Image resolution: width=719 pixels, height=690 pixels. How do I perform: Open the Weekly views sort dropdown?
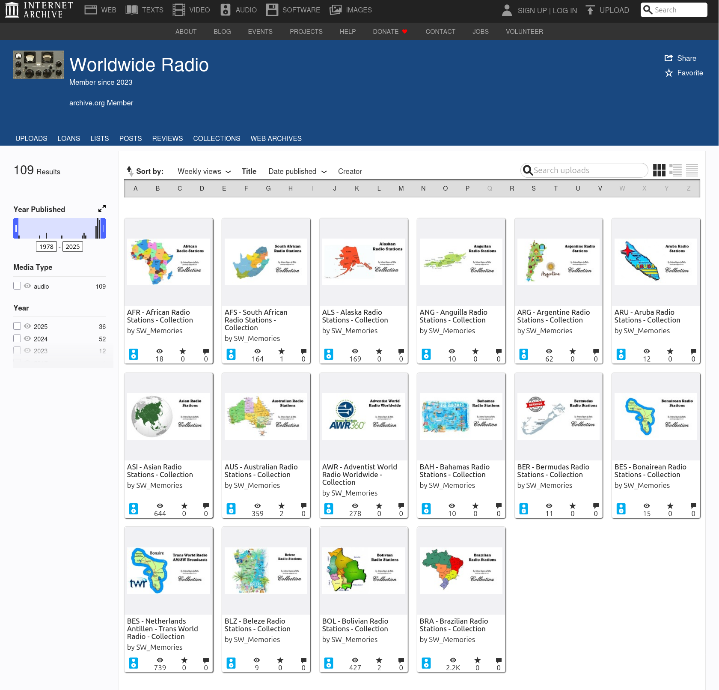pos(204,171)
